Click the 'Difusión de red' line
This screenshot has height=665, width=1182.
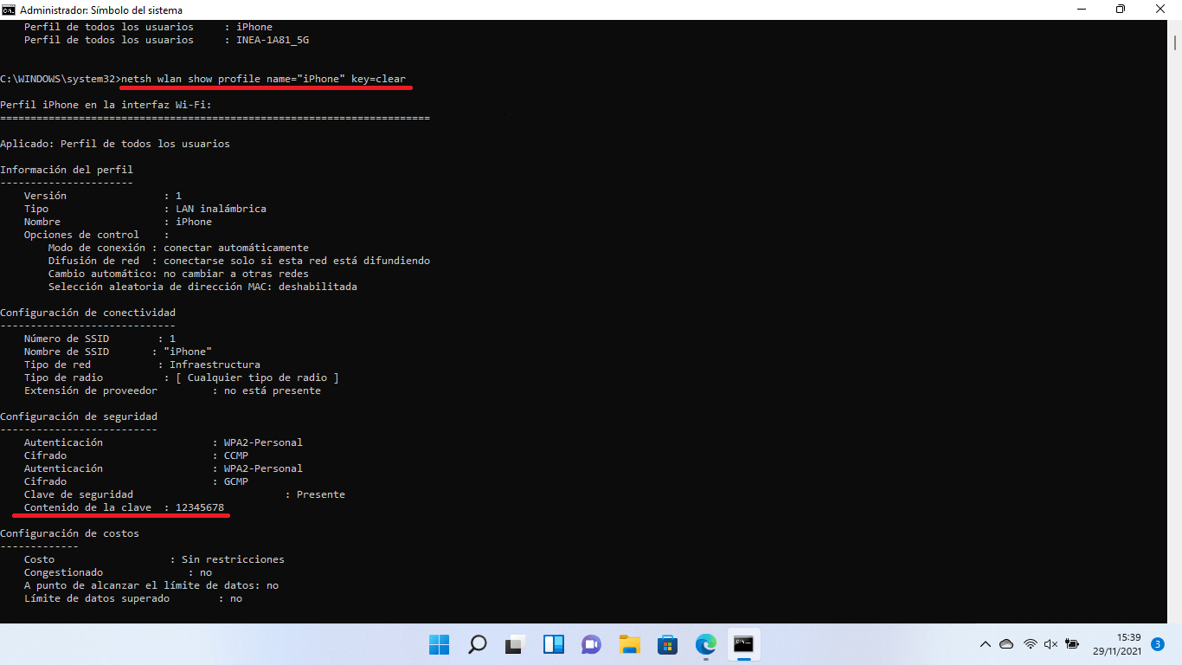click(x=239, y=261)
